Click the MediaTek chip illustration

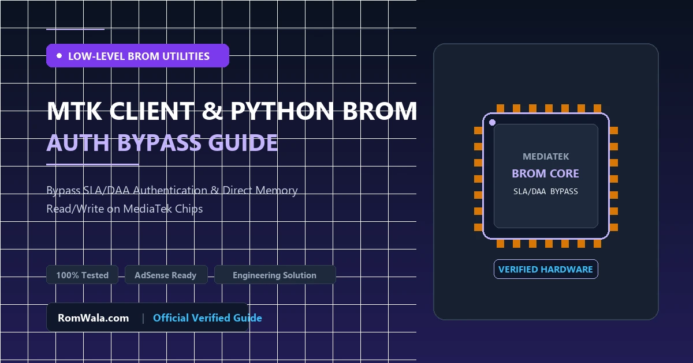(x=546, y=176)
